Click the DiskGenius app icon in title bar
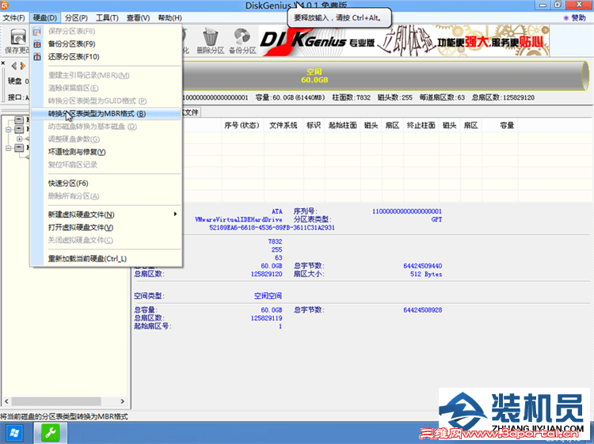The height and width of the screenshot is (444, 594). pyautogui.click(x=5, y=5)
